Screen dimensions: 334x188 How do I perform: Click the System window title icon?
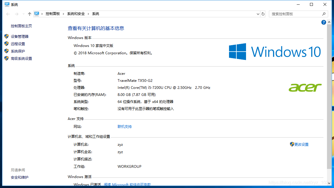click(7, 4)
